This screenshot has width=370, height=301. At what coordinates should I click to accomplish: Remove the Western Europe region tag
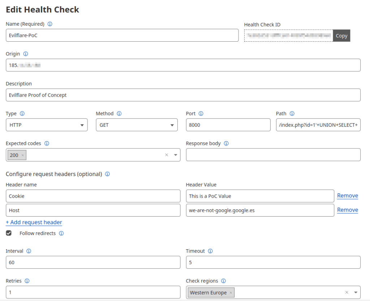click(231, 293)
